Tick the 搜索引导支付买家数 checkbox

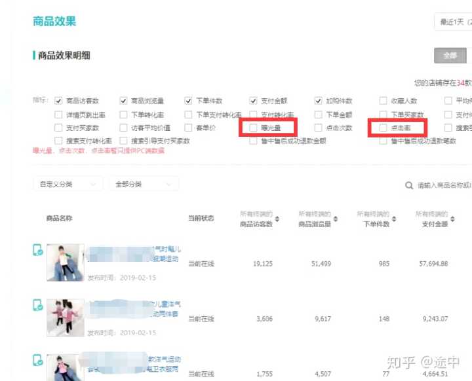coord(123,141)
